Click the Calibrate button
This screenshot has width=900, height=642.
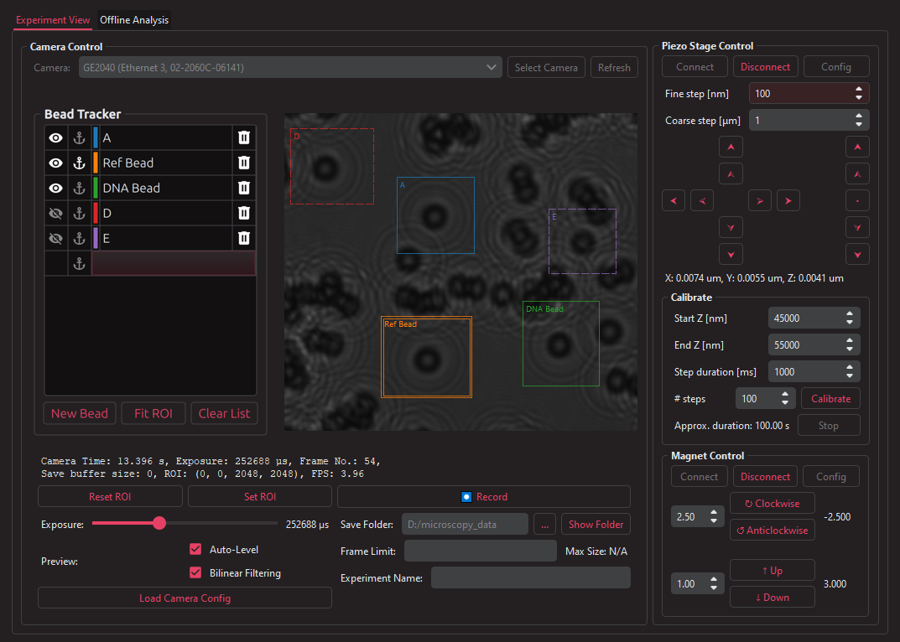[x=830, y=399]
